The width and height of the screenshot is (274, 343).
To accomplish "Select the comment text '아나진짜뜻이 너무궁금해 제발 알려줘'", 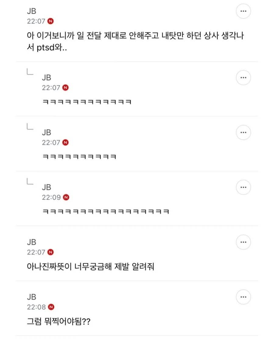I will [90, 267].
